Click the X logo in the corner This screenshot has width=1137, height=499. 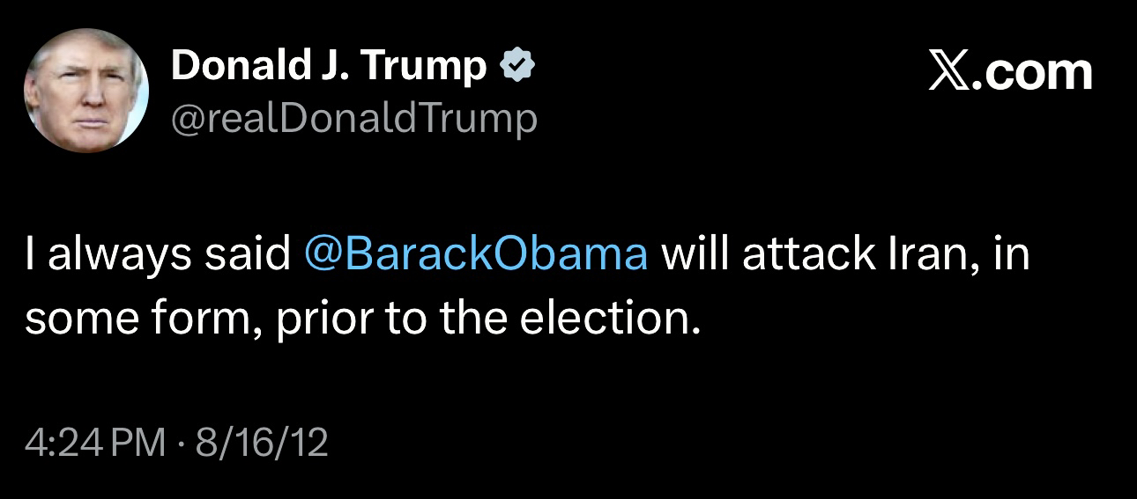tap(950, 72)
